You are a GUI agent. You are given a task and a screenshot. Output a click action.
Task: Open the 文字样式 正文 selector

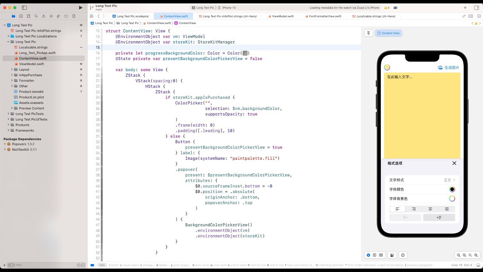(422, 180)
